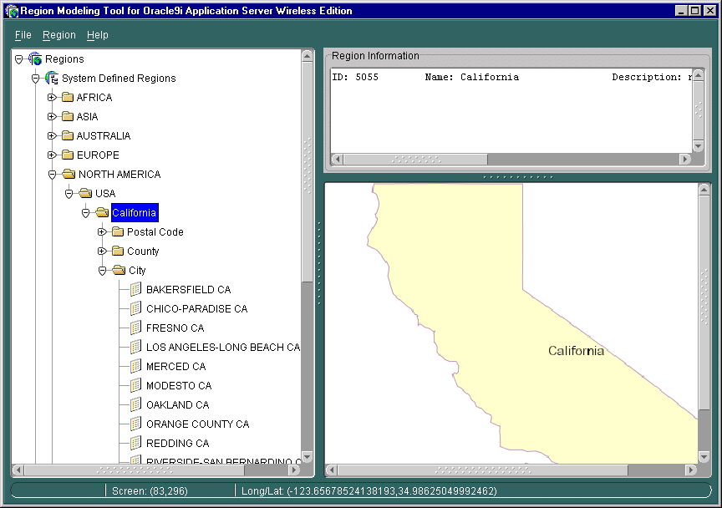Screen dimensions: 722x508
Task: Click the California label on the map
Action: 576,351
